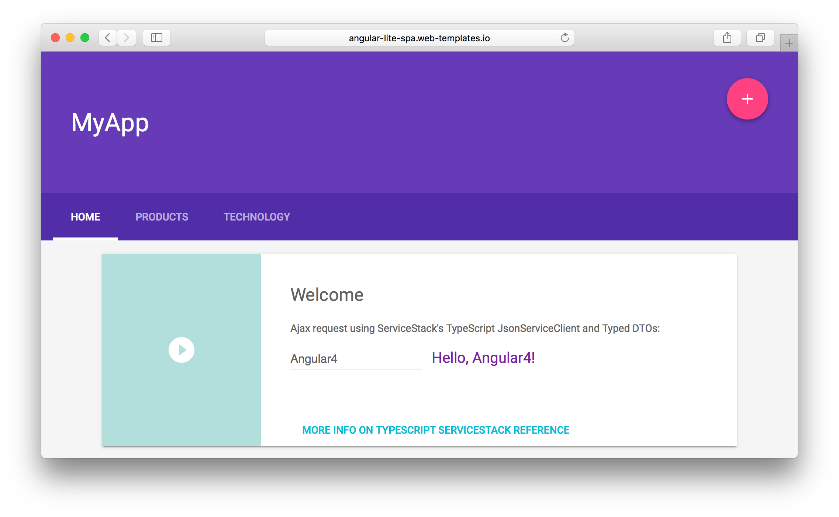This screenshot has height=517, width=839.
Task: Switch to the PRODUCTS tab
Action: point(162,216)
